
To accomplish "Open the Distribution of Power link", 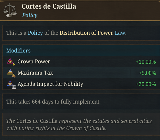I will [86, 33].
